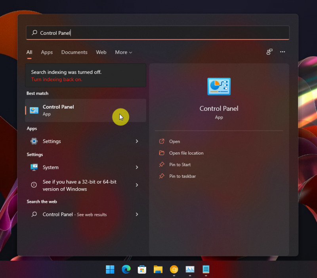The image size is (317, 278).
Task: Click the Settings gear icon
Action: point(34,141)
